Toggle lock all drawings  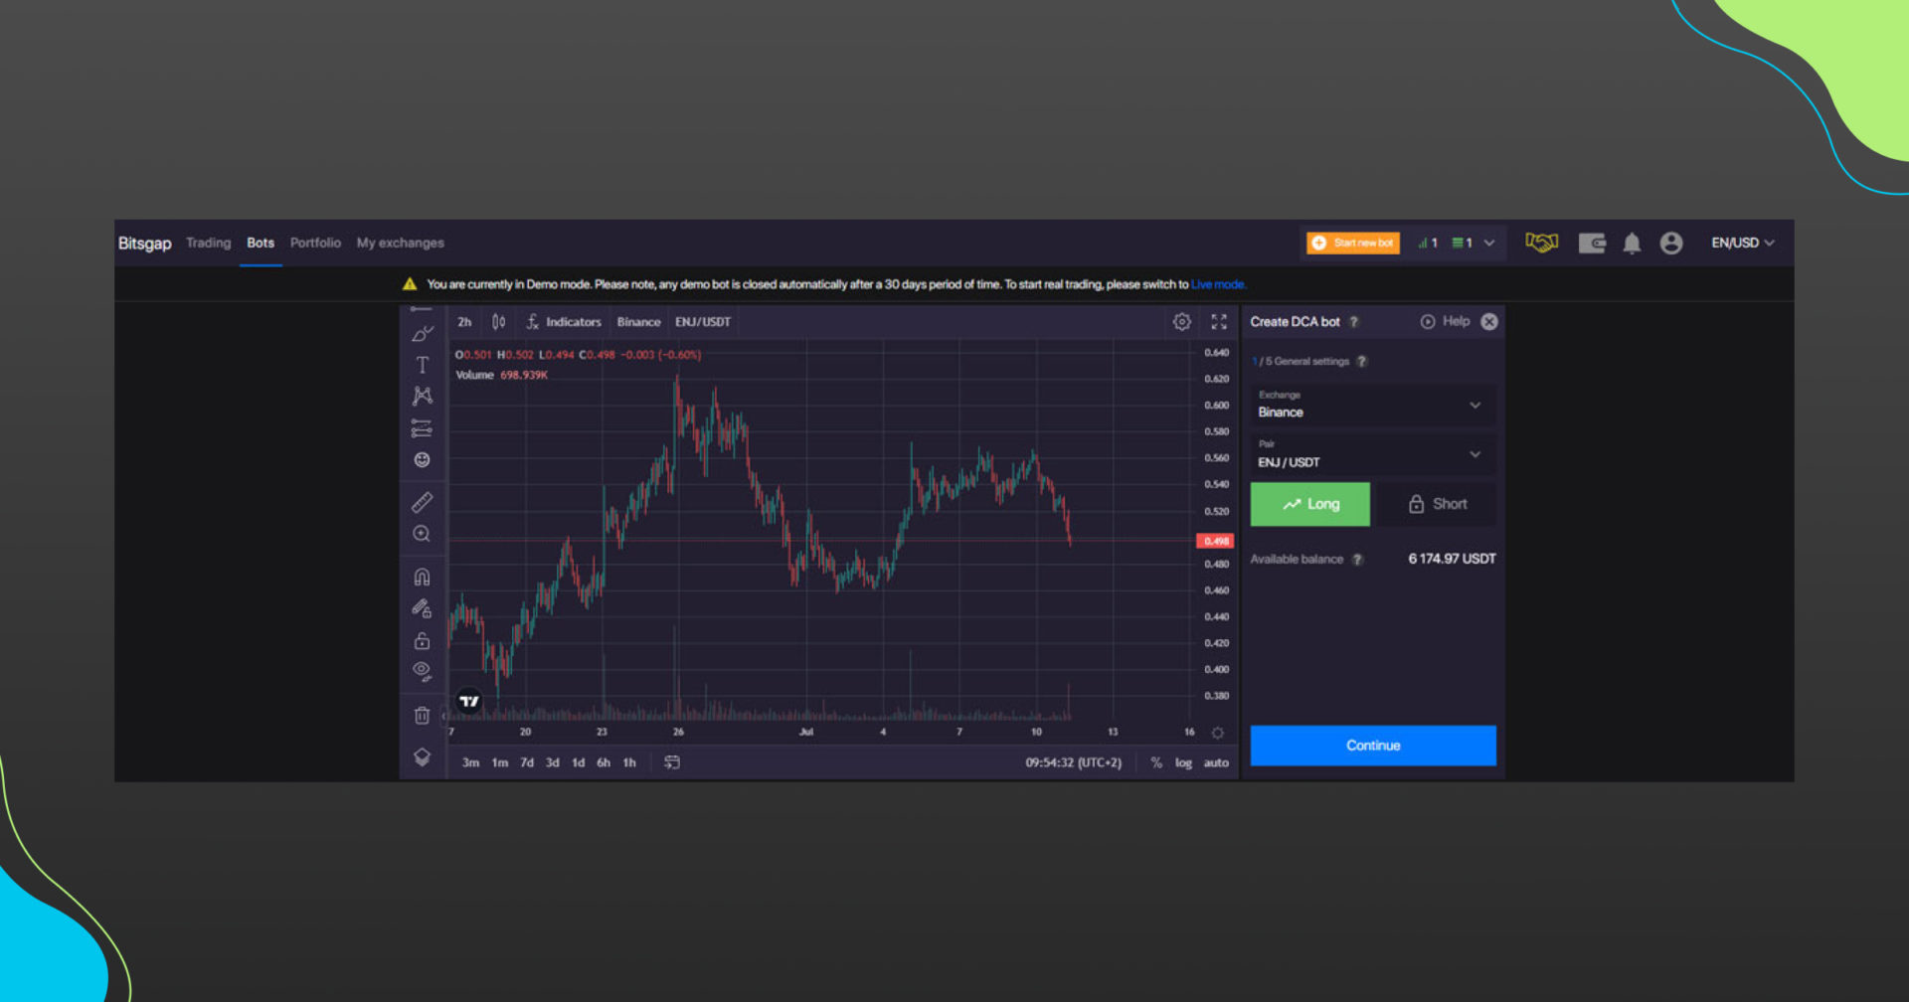[422, 640]
